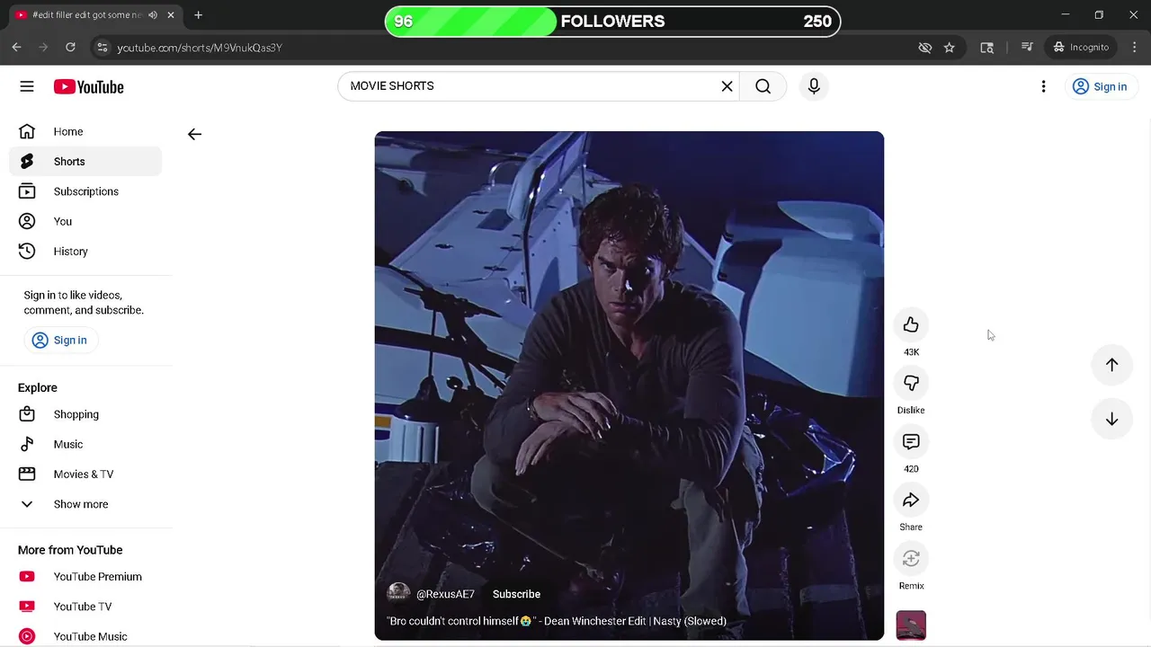This screenshot has height=647, width=1151.
Task: Go to next short with down arrow
Action: (x=1111, y=419)
